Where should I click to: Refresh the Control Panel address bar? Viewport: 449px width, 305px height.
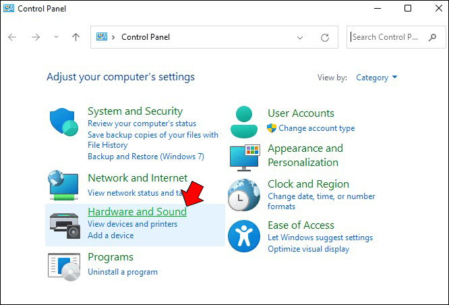325,38
